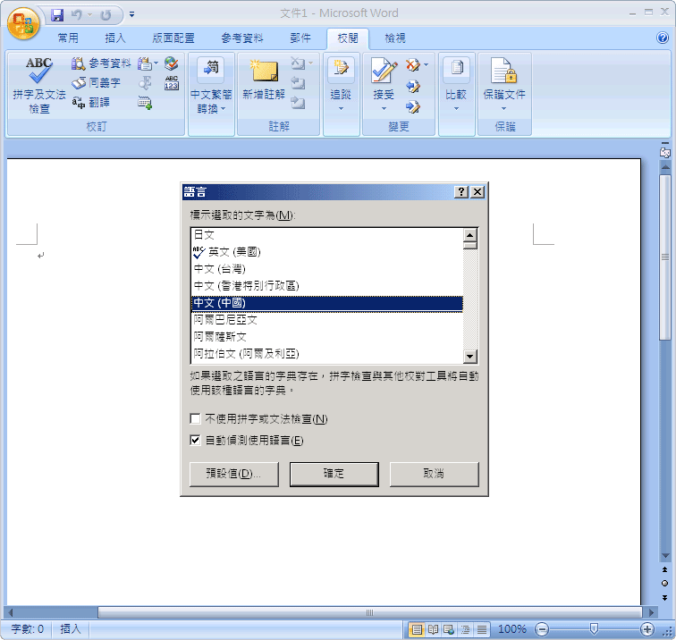Run 拼字及文法檢查 spelling check
This screenshot has height=640, width=676.
click(38, 85)
